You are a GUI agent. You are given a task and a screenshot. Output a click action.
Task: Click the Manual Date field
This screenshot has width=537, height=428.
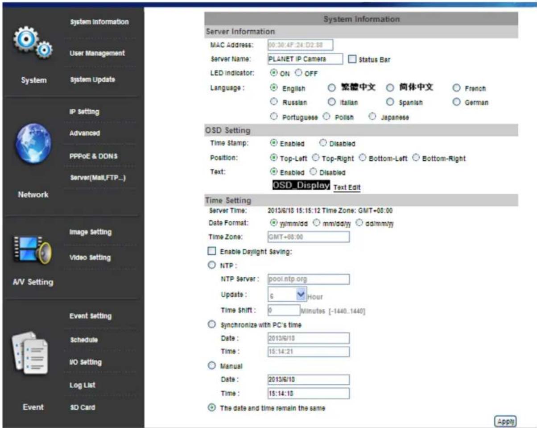coord(308,380)
